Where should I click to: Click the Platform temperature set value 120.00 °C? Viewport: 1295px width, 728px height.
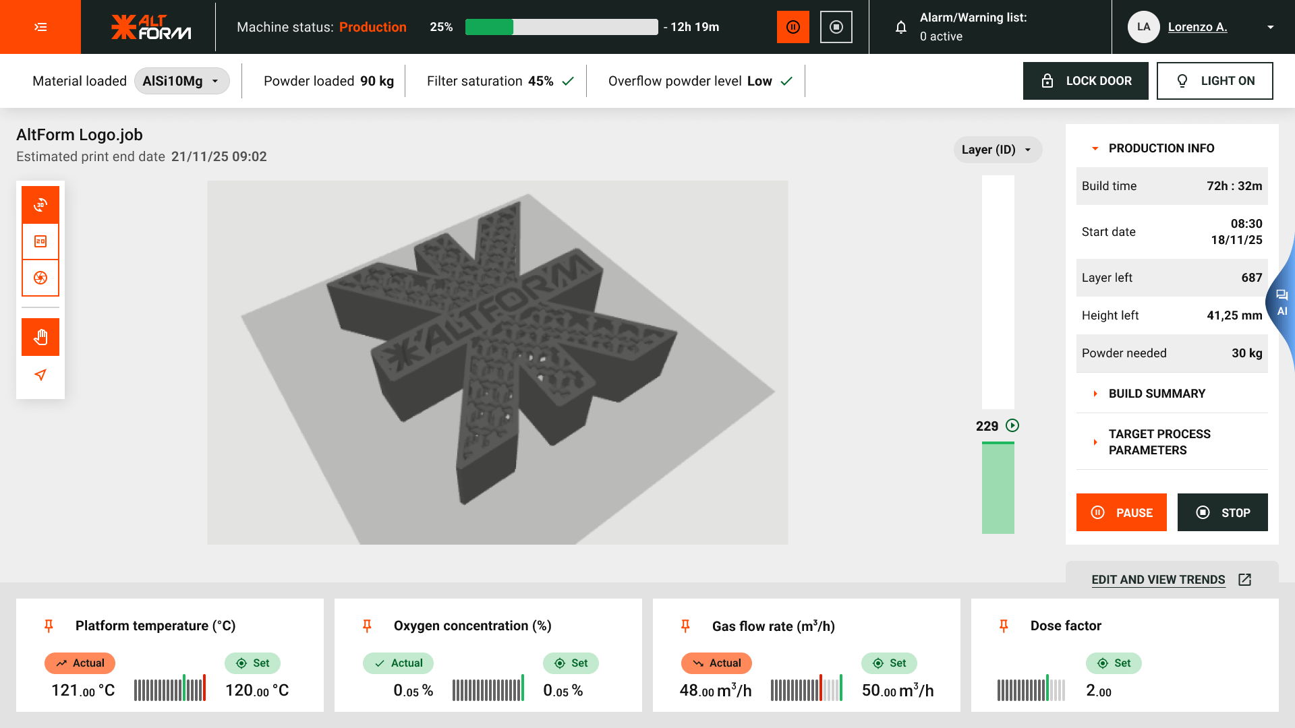257,690
